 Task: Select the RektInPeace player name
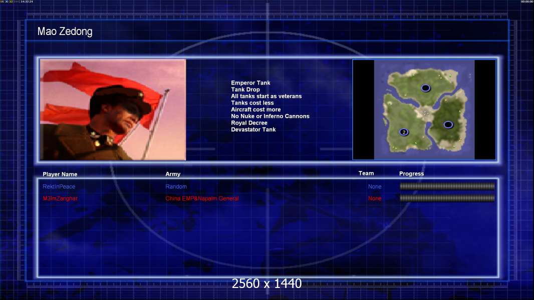59,186
